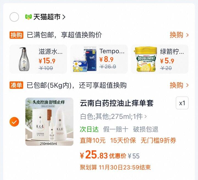Expand 白色;其他;275ml;1件 spec selector

point(113,117)
